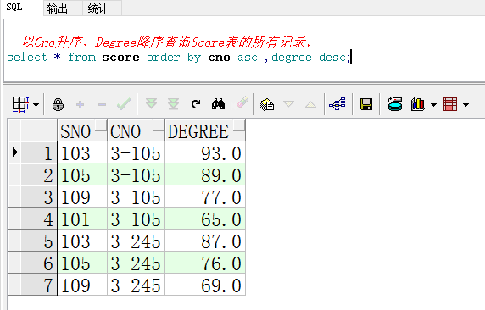Click the single record view icon
This screenshot has width=485, height=310.
[267, 104]
